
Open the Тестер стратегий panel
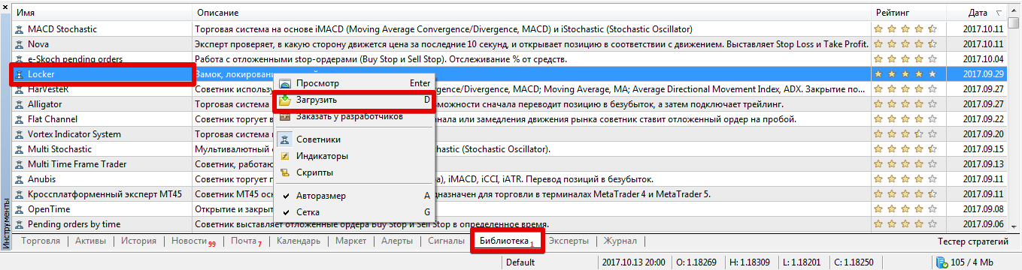pos(973,241)
